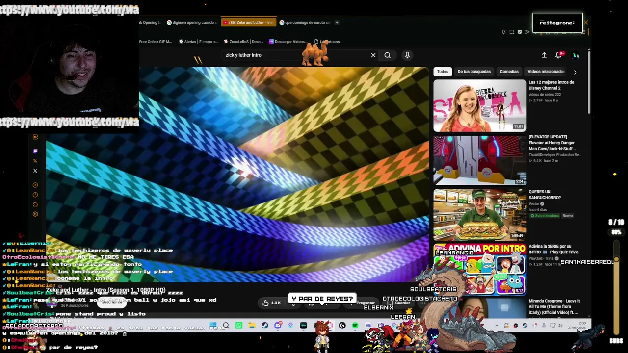Switch to the digimon opening Google tab
The width and height of the screenshot is (628, 353).
tap(191, 22)
